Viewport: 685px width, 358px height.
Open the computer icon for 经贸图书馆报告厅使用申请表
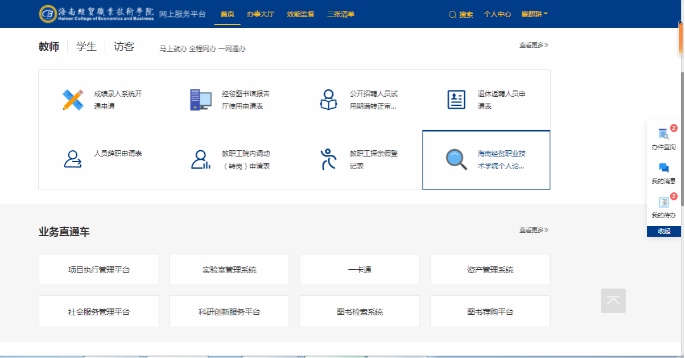point(200,100)
